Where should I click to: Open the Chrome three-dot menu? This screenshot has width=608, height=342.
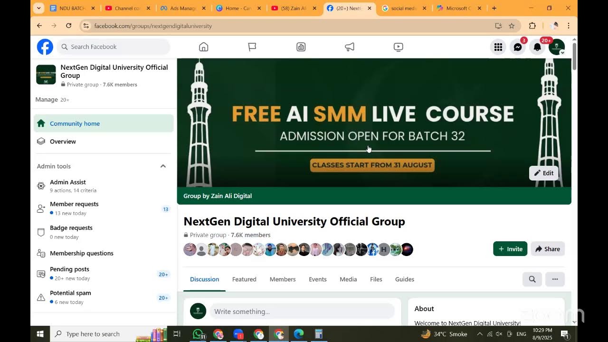pos(569,26)
